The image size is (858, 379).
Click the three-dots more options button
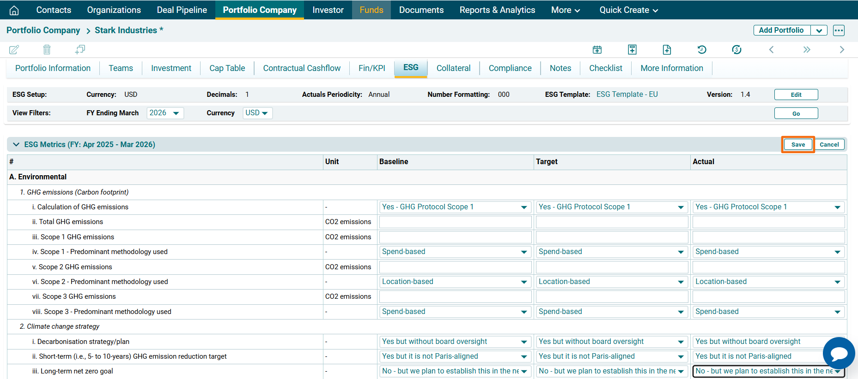coord(839,30)
